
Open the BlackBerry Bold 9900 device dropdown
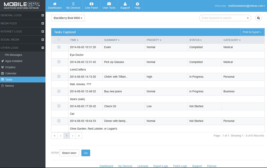click(68, 18)
